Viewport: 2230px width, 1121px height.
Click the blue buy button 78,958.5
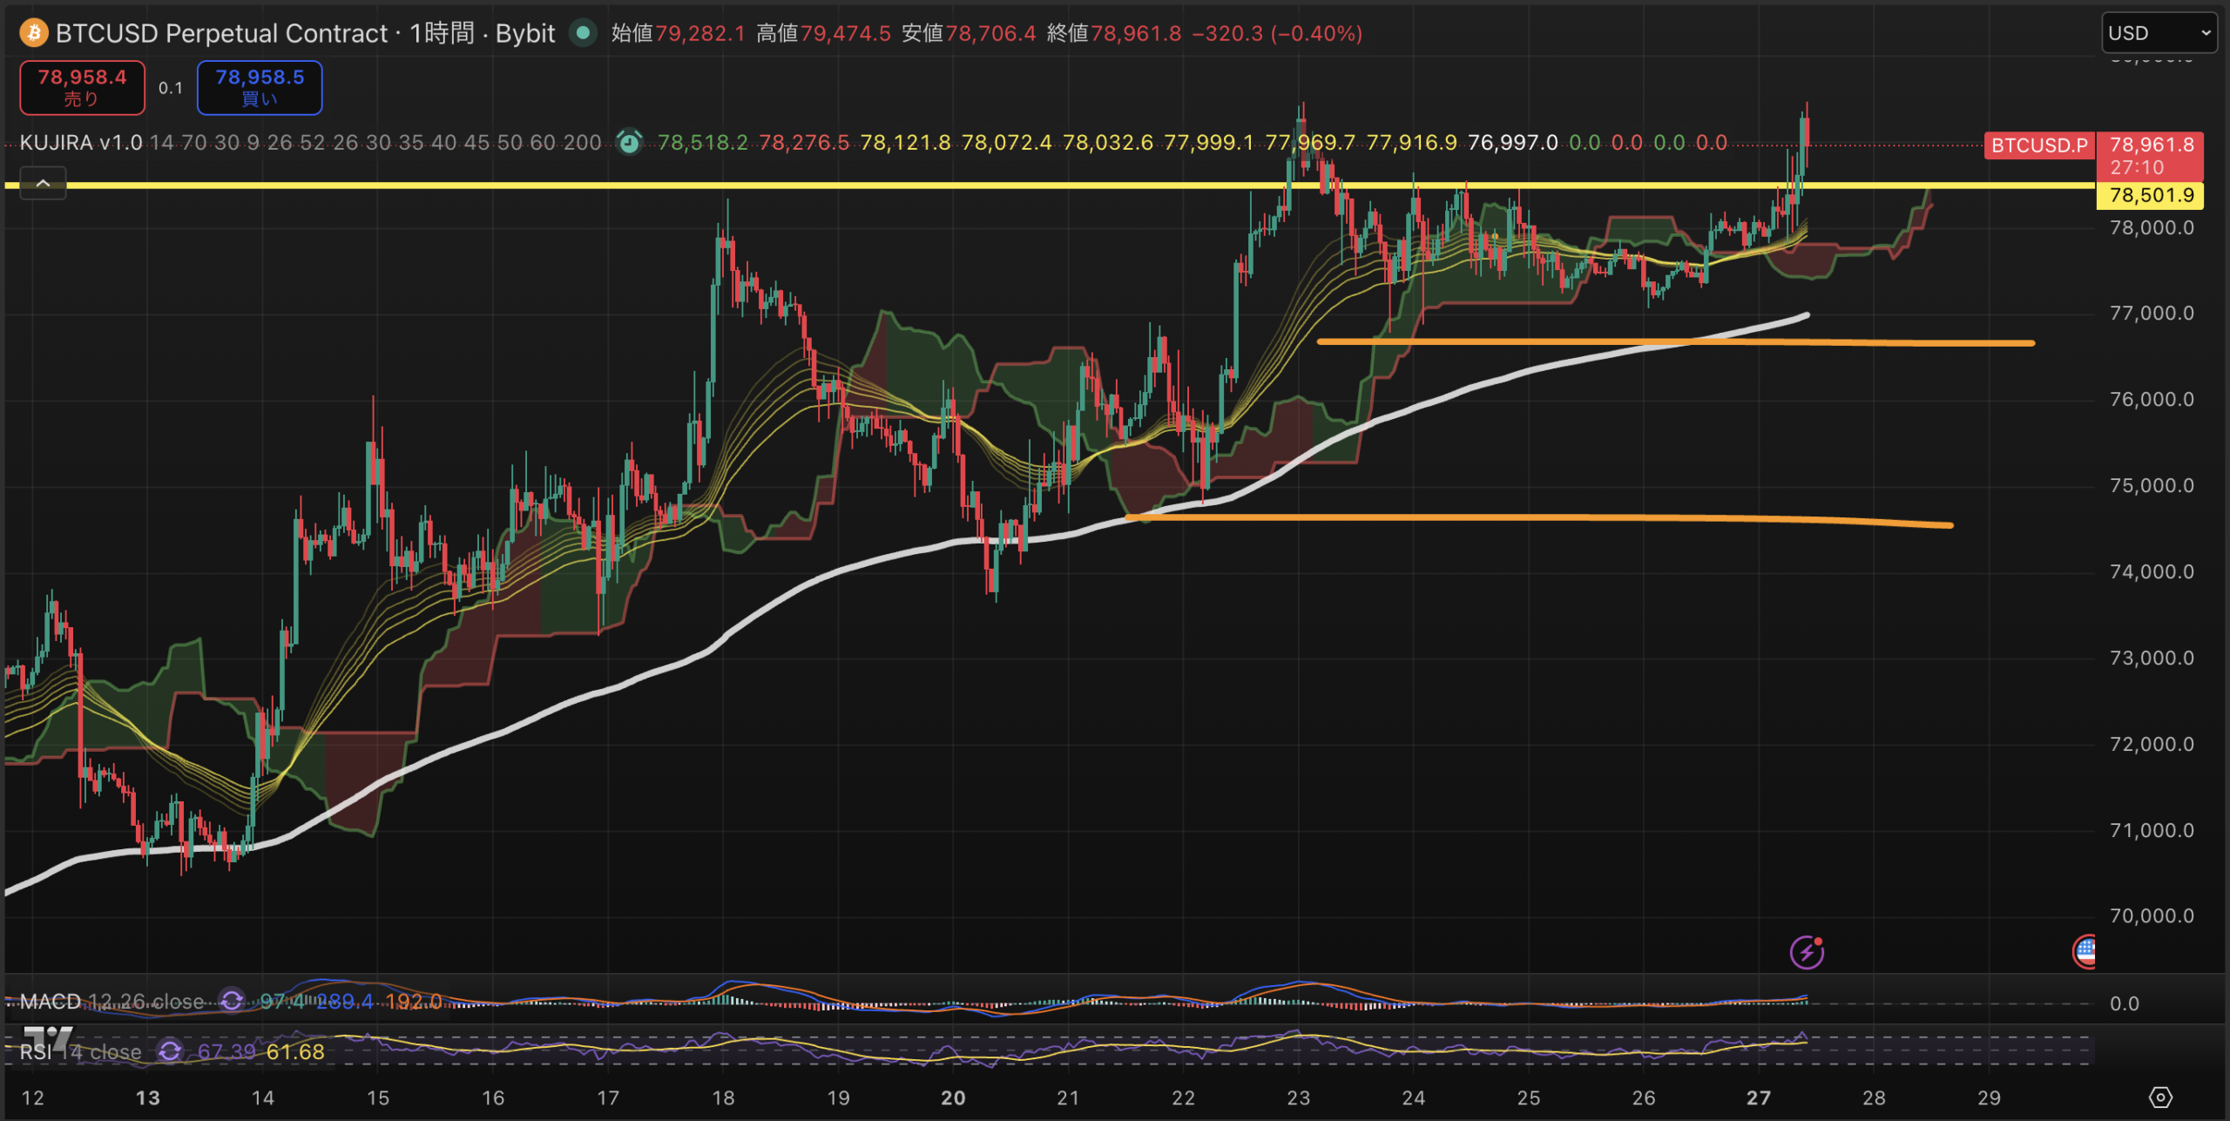click(x=260, y=87)
